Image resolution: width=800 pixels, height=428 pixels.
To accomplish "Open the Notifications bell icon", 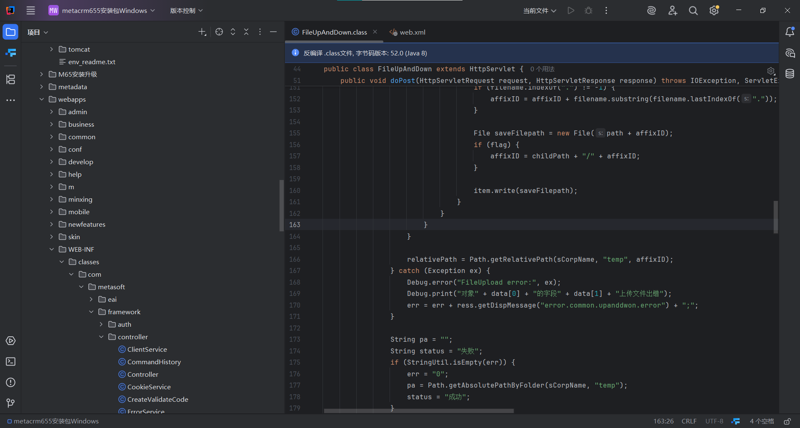I will click(790, 32).
